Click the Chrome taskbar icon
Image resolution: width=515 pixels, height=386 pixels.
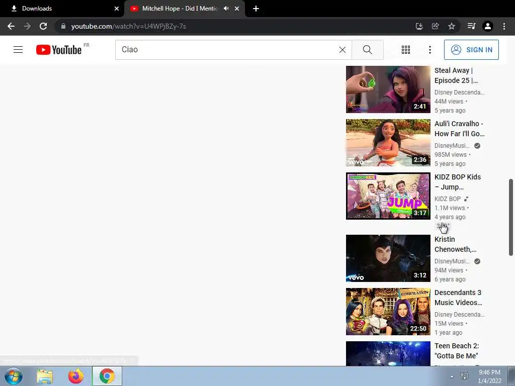click(x=107, y=376)
